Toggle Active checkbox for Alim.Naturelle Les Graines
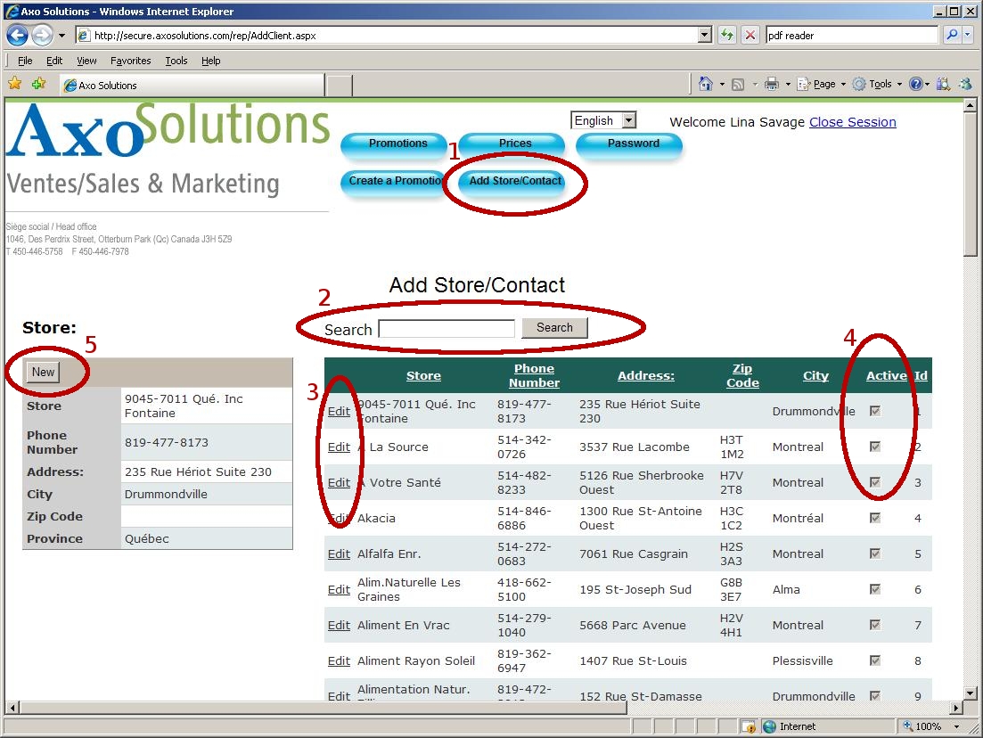Viewport: 983px width, 738px height. tap(875, 589)
